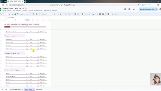Open the Вставка menu
This screenshot has height=91, width=161.
(19, 11)
